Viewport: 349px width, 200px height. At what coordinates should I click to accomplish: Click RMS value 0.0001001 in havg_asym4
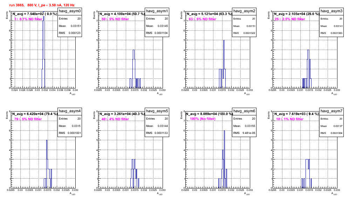tap(74, 133)
